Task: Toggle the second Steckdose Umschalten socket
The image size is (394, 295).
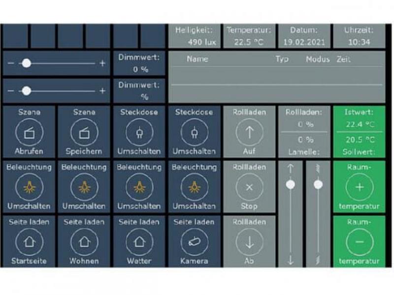Action: point(195,131)
